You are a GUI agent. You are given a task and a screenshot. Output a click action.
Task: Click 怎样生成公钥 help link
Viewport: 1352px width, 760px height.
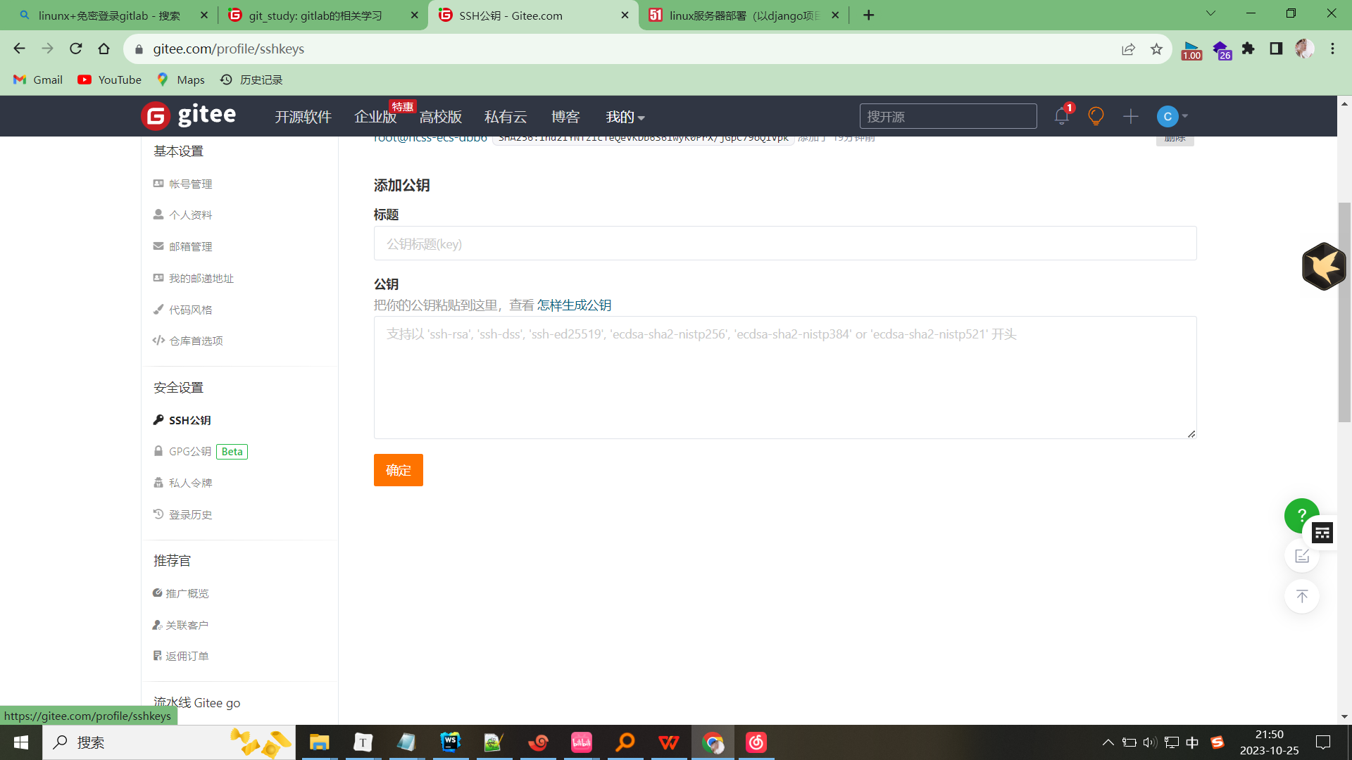pyautogui.click(x=575, y=305)
